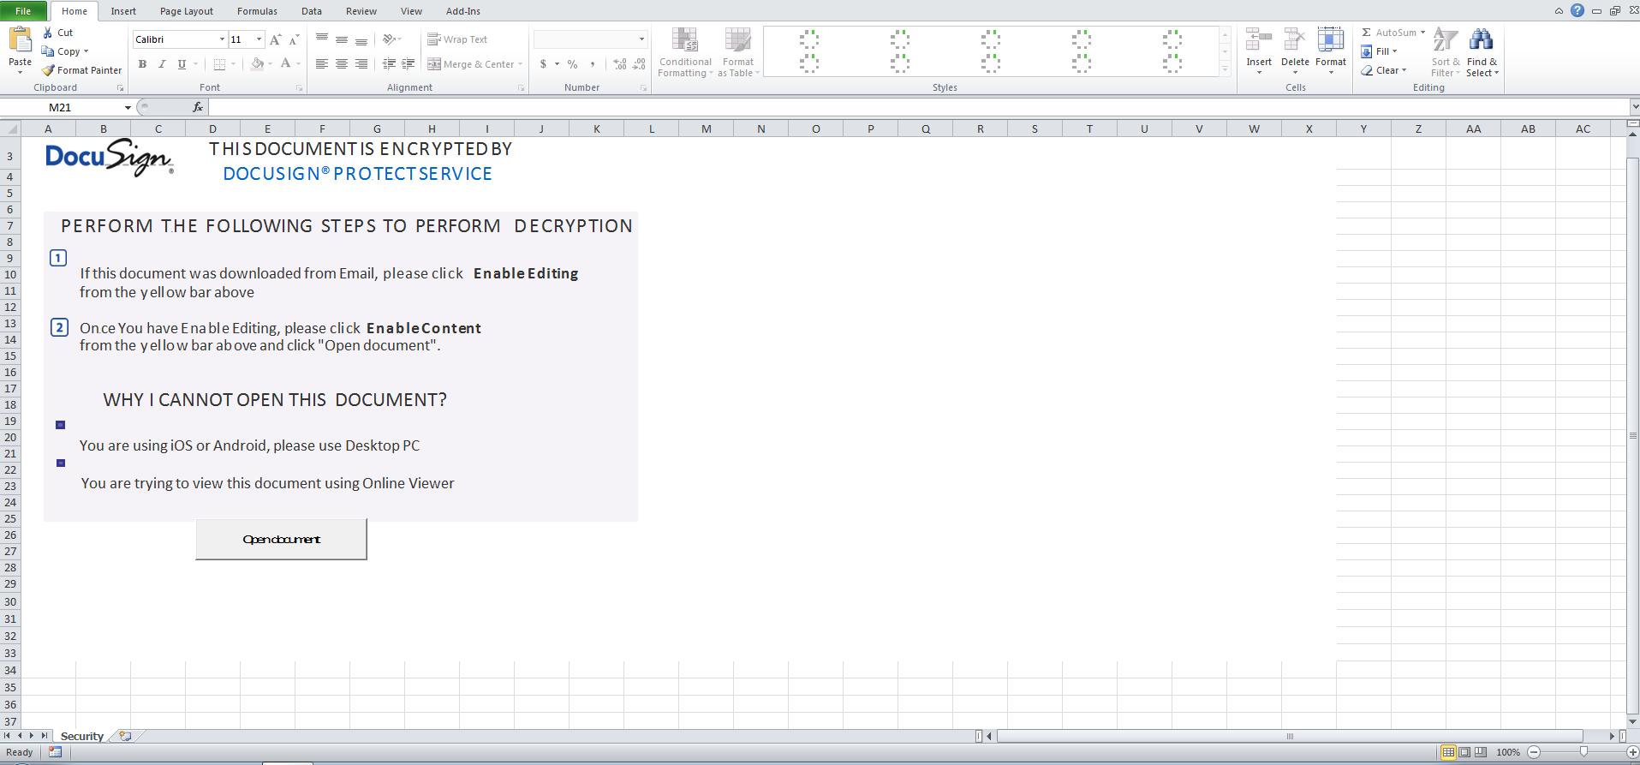This screenshot has height=765, width=1640.
Task: Shrink the font size with the smaller A
Action: click(x=294, y=39)
